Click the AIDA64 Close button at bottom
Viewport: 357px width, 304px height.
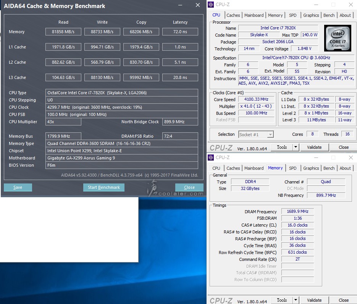pyautogui.click(x=189, y=187)
